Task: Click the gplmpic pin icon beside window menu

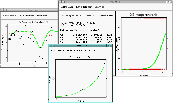Action: pyautogui.click(x=63, y=2)
